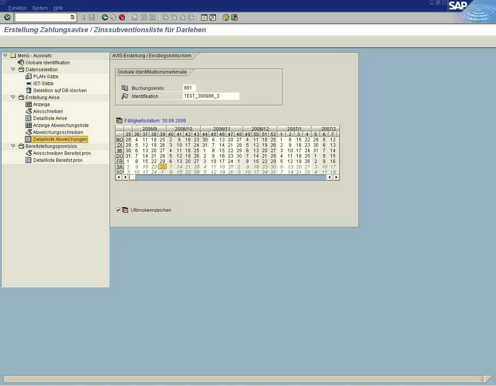Collapse the Menü - Auswahl root node
496x386 pixels.
coord(5,56)
